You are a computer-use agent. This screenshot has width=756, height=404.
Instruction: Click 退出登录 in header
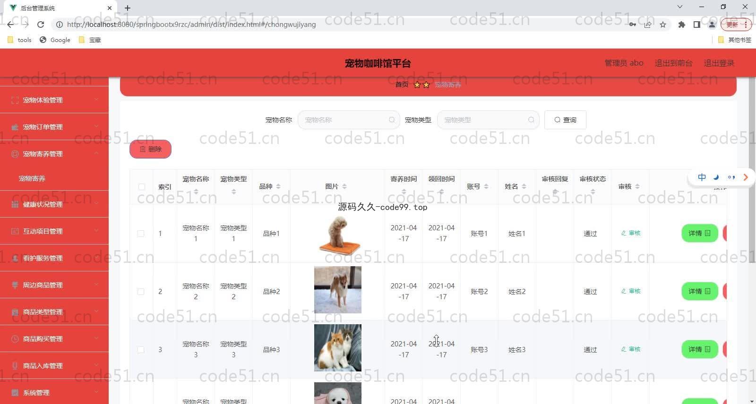coord(719,63)
